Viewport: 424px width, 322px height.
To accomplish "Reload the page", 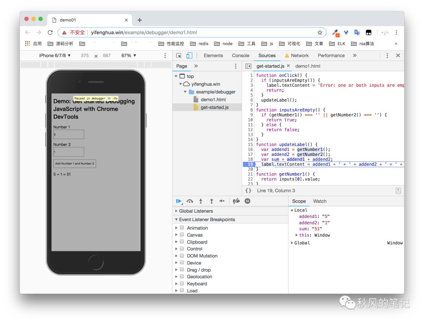I will pos(50,33).
